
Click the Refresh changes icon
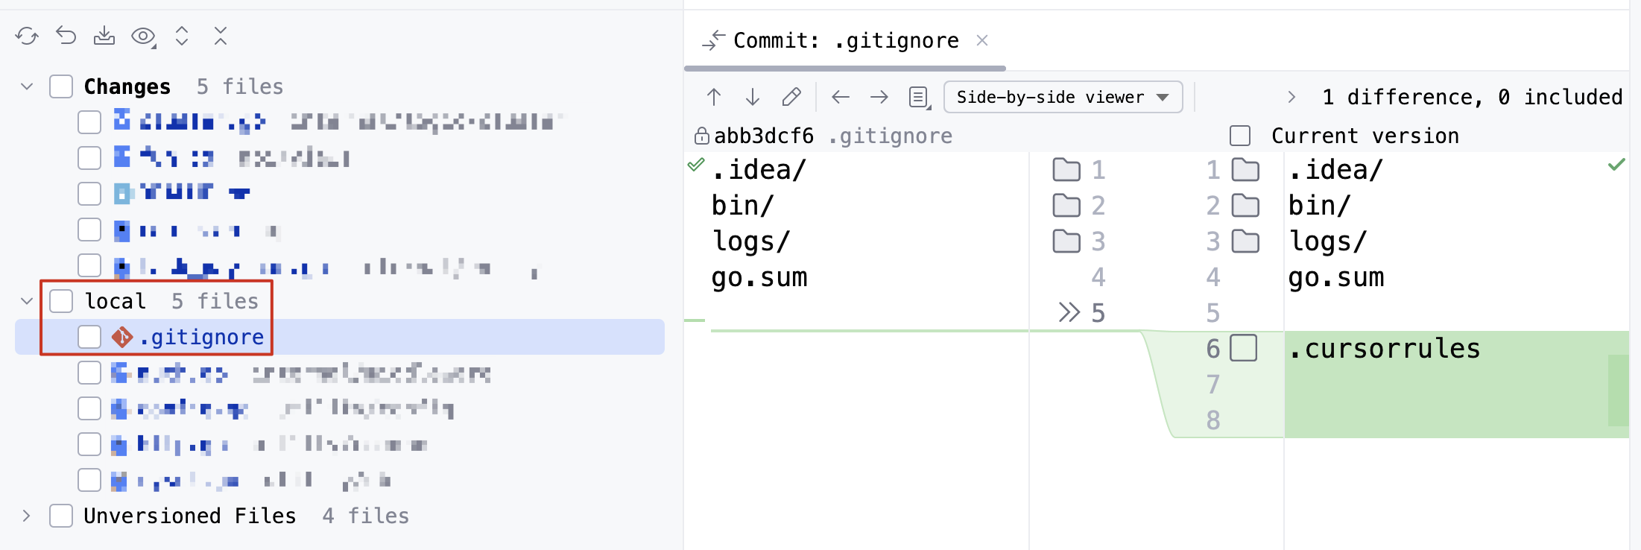(27, 36)
